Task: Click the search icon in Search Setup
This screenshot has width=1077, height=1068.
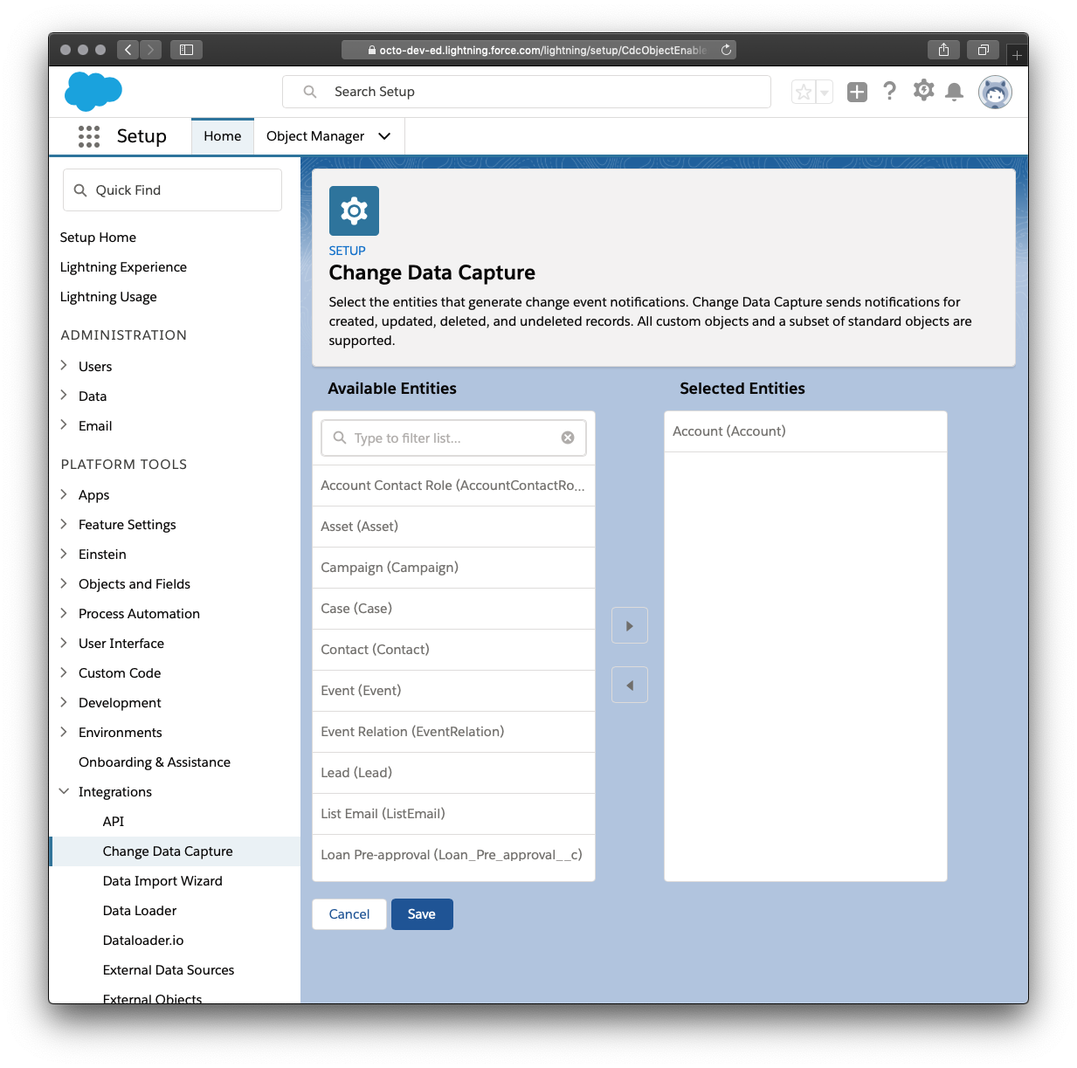Action: [310, 92]
